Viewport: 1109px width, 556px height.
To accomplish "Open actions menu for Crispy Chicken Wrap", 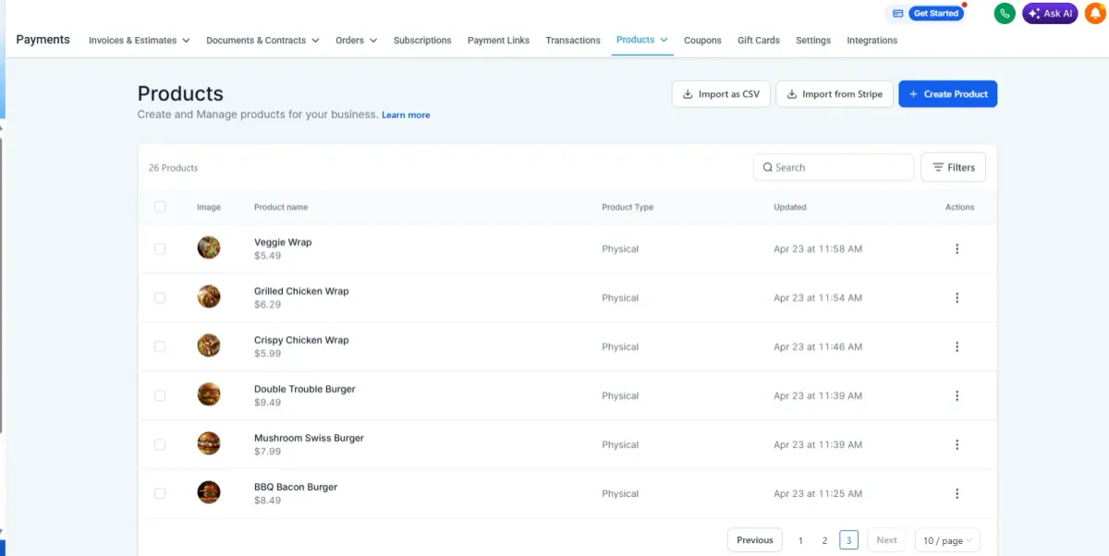I will tap(957, 346).
